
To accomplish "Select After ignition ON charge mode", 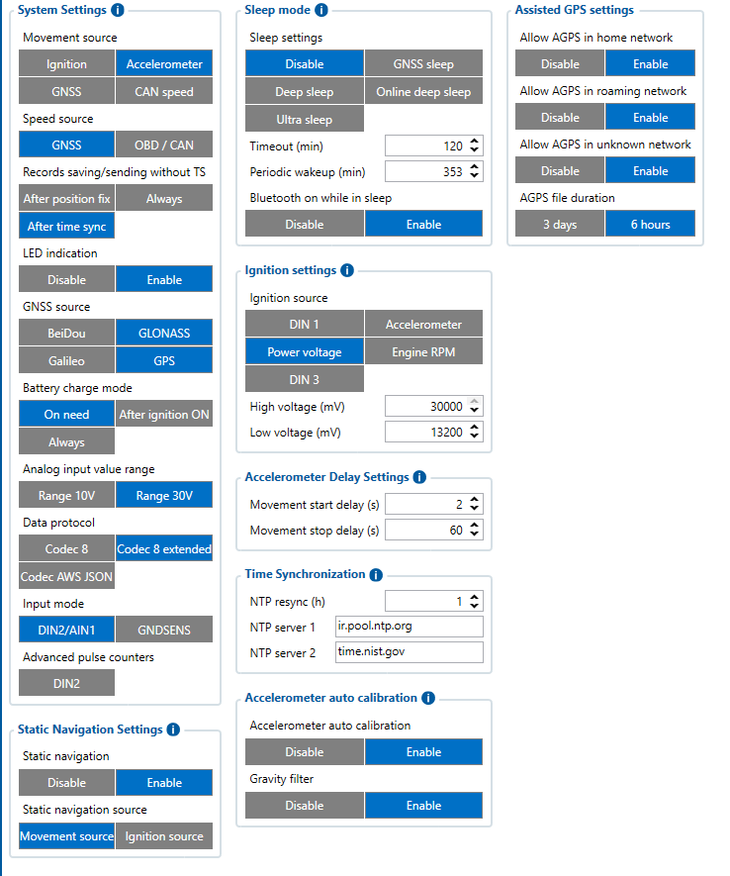I will click(164, 414).
